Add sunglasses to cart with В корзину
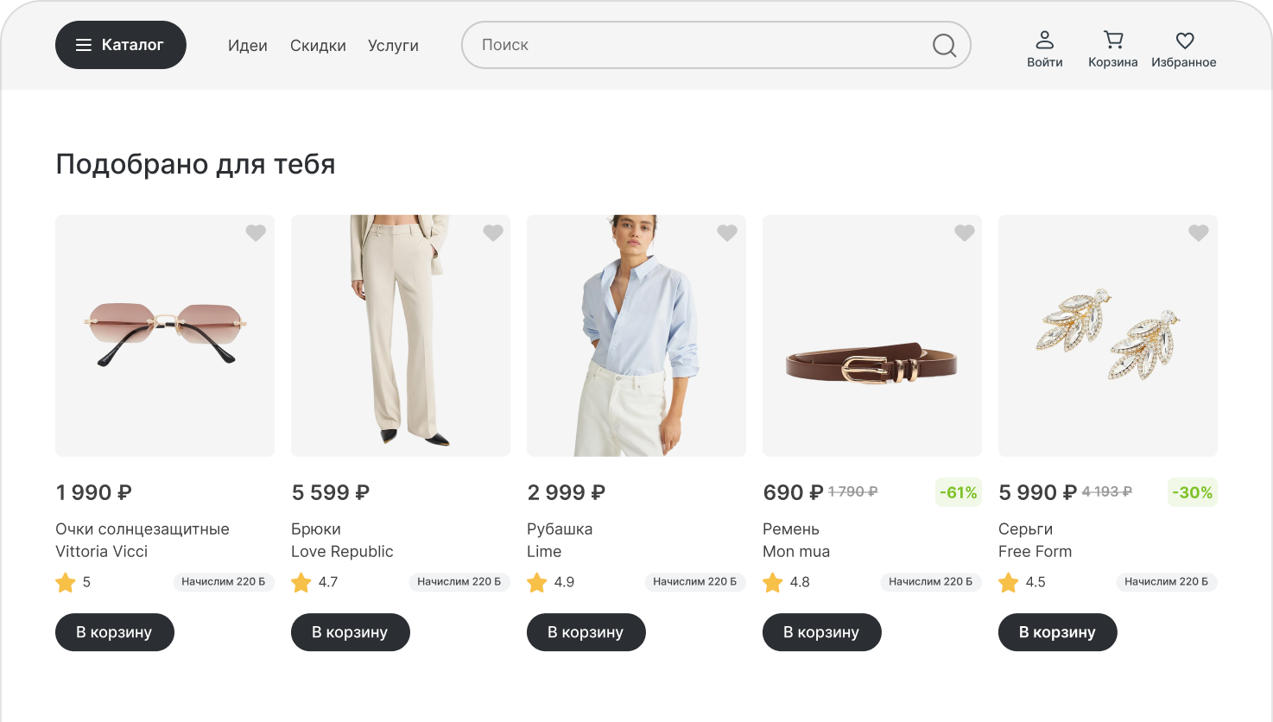This screenshot has width=1273, height=722. click(115, 632)
